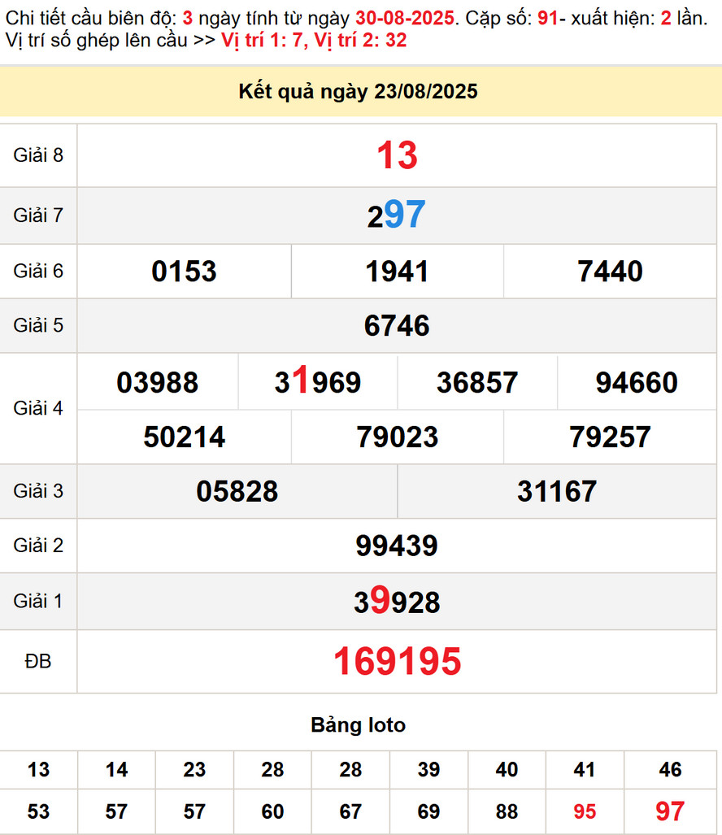Select red loto number 95 in table
Screen dimensions: 722x835
[x=584, y=811]
